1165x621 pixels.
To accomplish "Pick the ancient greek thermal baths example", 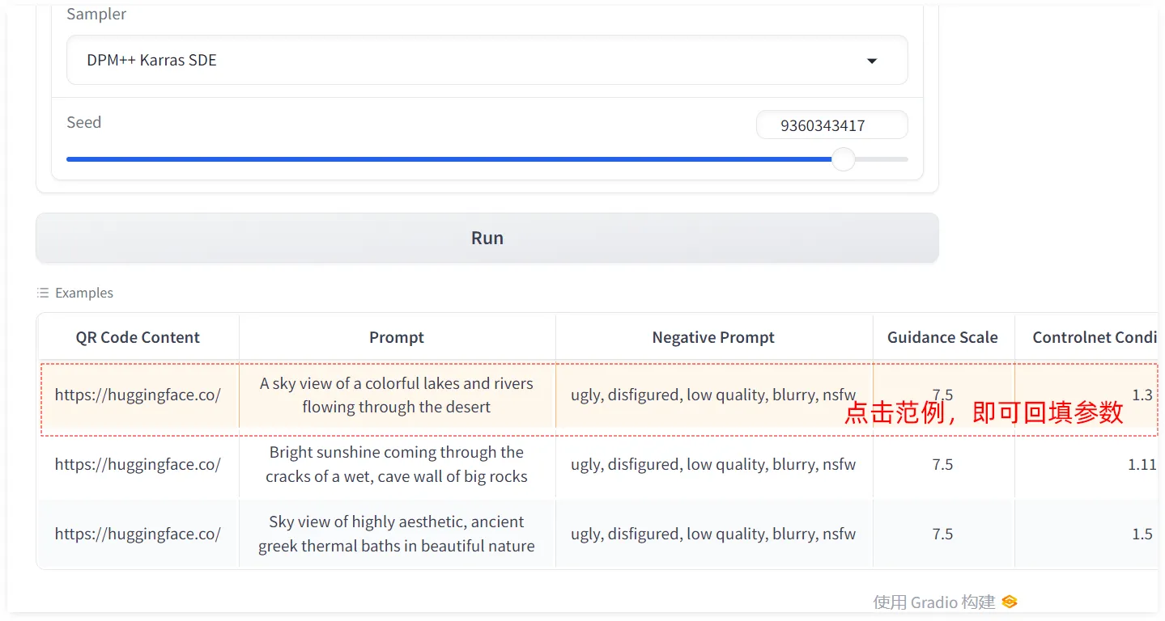I will coord(397,534).
